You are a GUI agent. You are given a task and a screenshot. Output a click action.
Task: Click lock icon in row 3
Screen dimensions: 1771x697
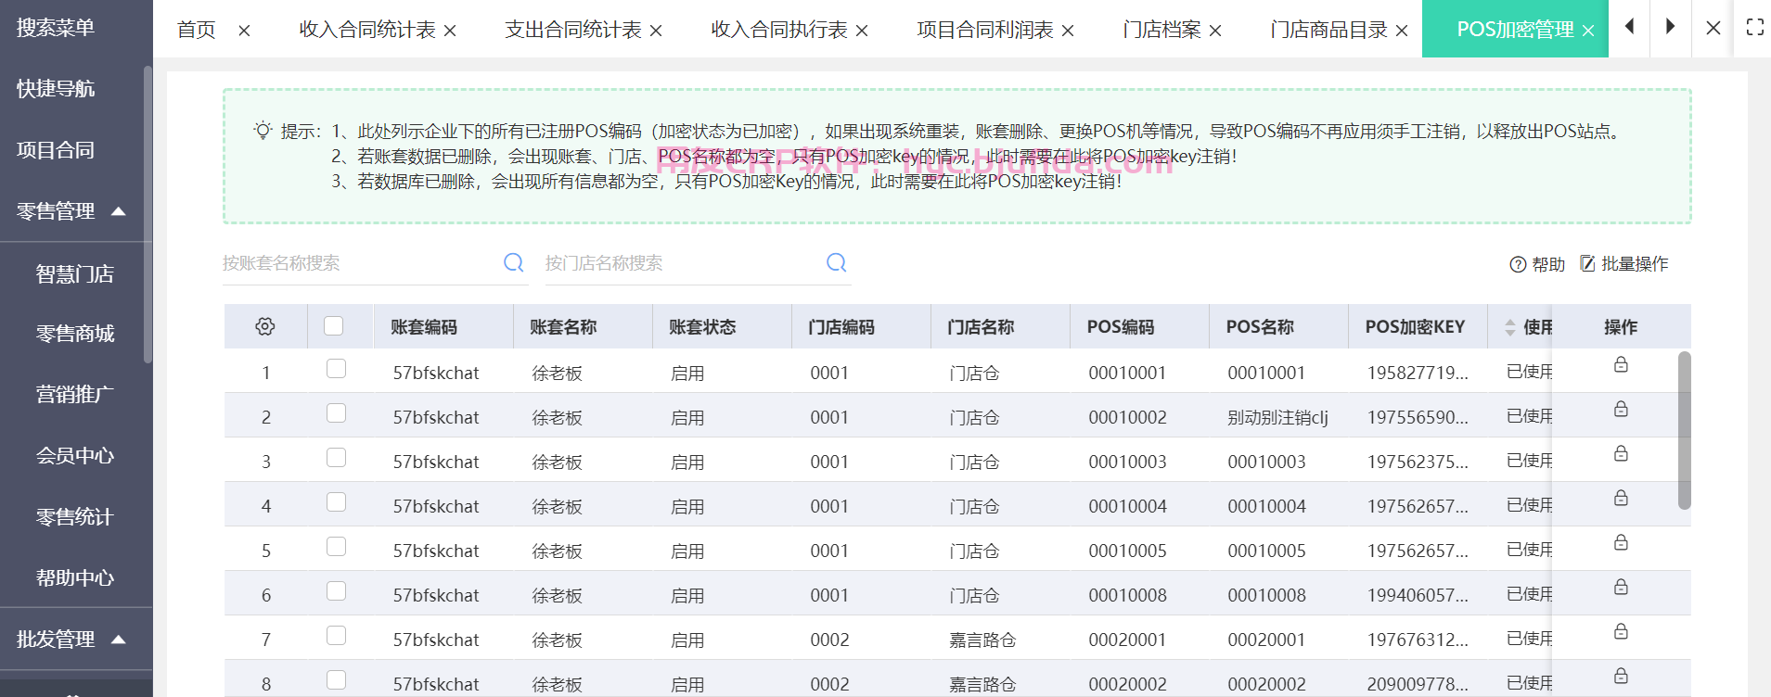coord(1621,453)
